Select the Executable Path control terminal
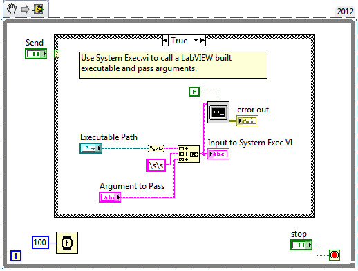Screen dimensions: 358x271 pos(91,148)
